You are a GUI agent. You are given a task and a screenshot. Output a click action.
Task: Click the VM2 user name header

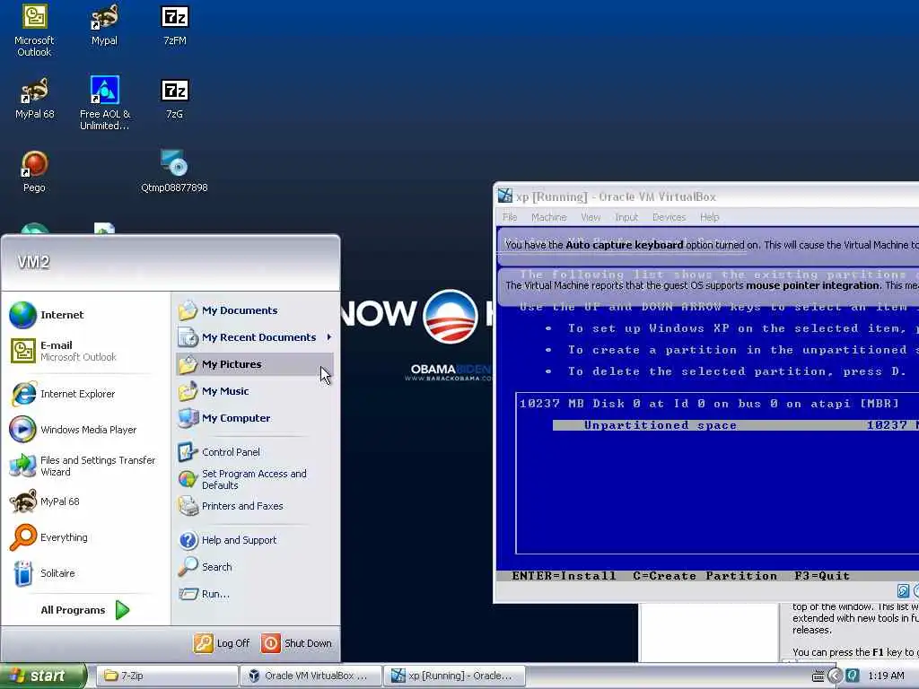click(x=33, y=262)
